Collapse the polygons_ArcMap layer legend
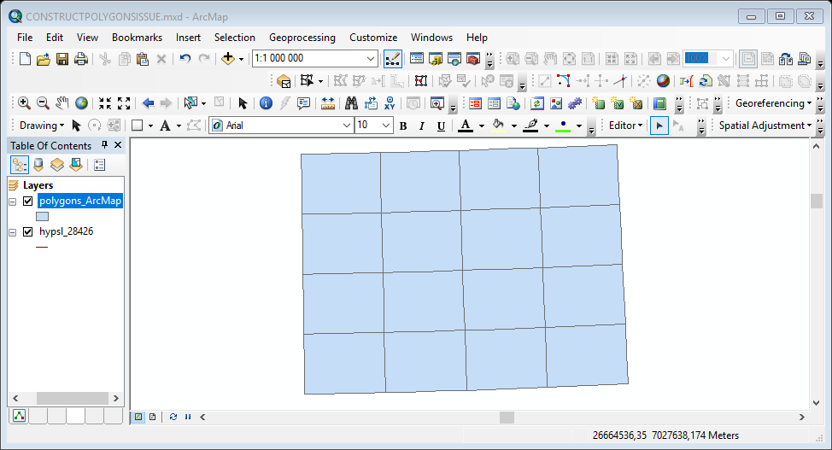The width and height of the screenshot is (832, 450). 12,202
